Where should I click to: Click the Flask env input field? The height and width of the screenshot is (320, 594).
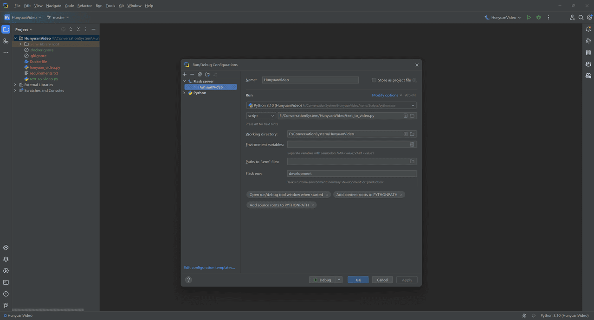pyautogui.click(x=352, y=173)
